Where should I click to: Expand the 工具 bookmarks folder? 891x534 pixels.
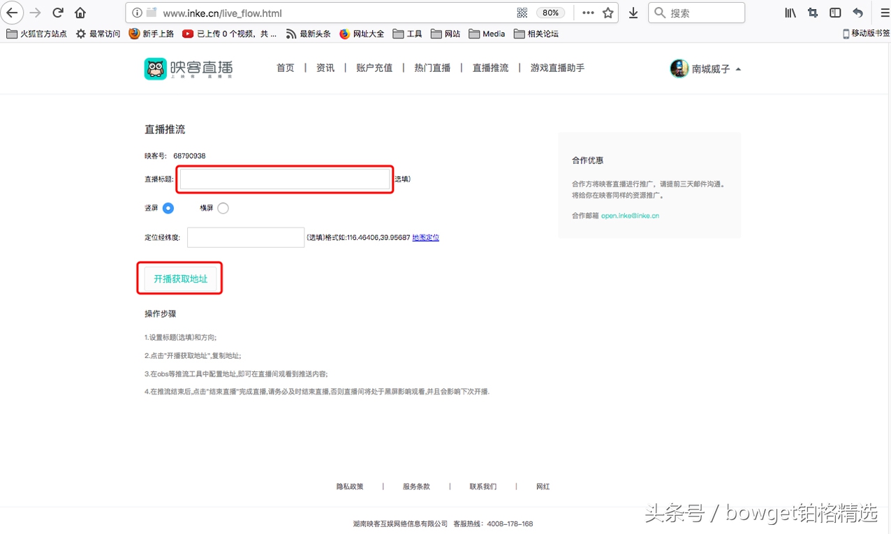point(407,33)
